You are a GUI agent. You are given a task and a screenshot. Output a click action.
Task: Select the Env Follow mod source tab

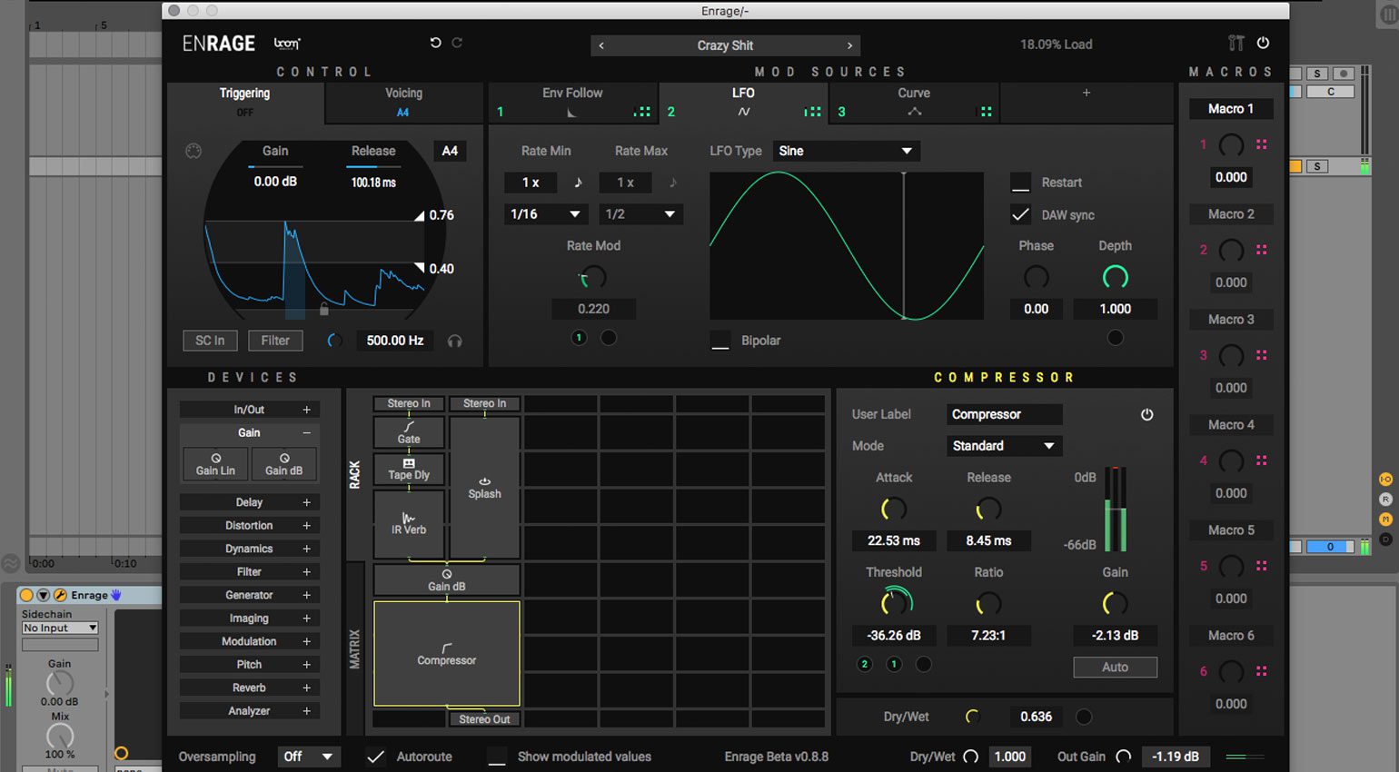[x=572, y=102]
